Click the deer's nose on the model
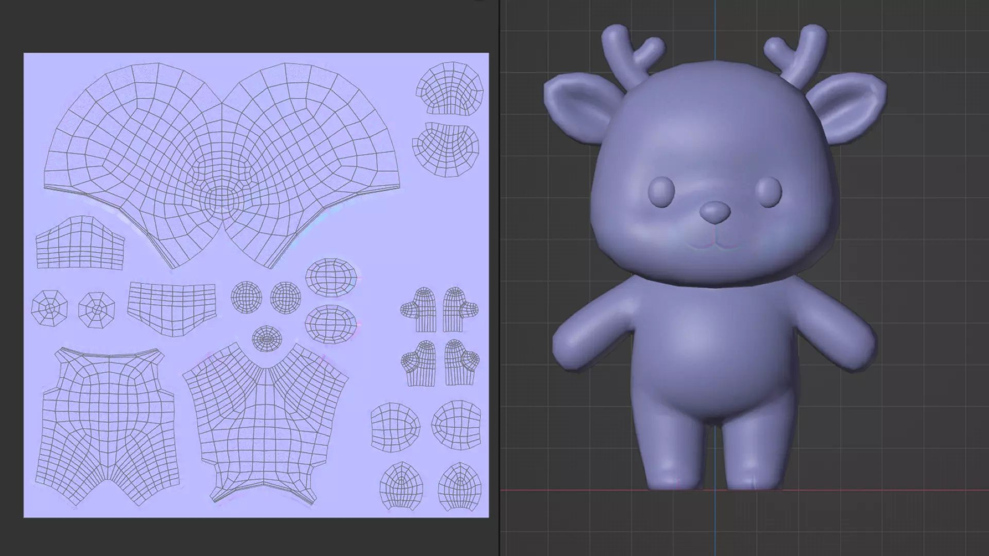This screenshot has width=989, height=556. point(715,211)
